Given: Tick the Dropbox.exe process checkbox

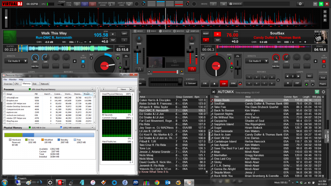Looking at the screenshot, I should [5, 100].
